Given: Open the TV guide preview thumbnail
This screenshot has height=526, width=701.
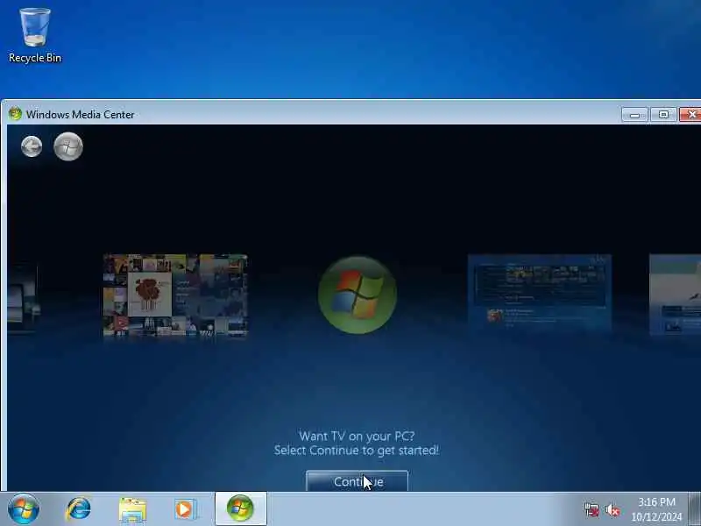Looking at the screenshot, I should pos(540,293).
